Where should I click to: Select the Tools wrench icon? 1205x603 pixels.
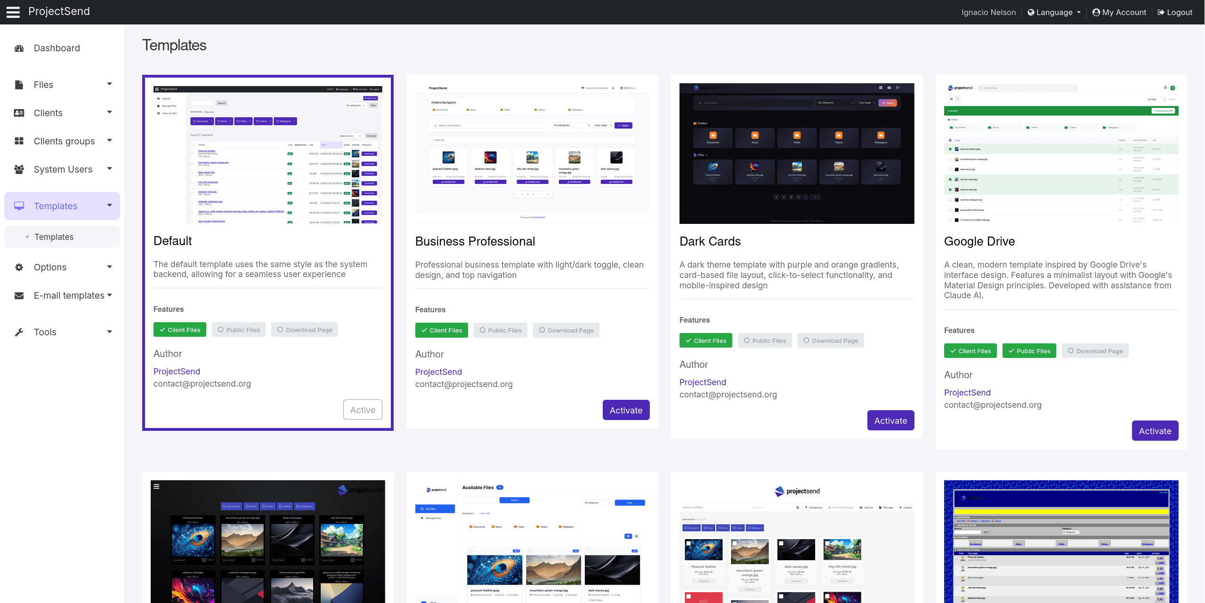pyautogui.click(x=19, y=332)
